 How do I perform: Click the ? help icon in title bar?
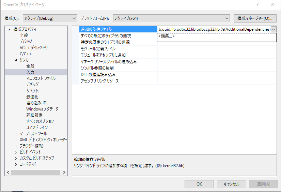click(257, 5)
